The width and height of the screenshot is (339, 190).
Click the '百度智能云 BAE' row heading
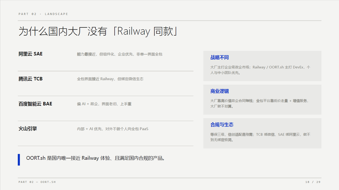coord(35,104)
